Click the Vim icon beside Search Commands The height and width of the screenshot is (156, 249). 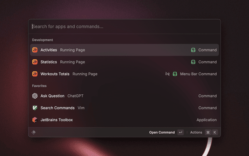point(35,108)
